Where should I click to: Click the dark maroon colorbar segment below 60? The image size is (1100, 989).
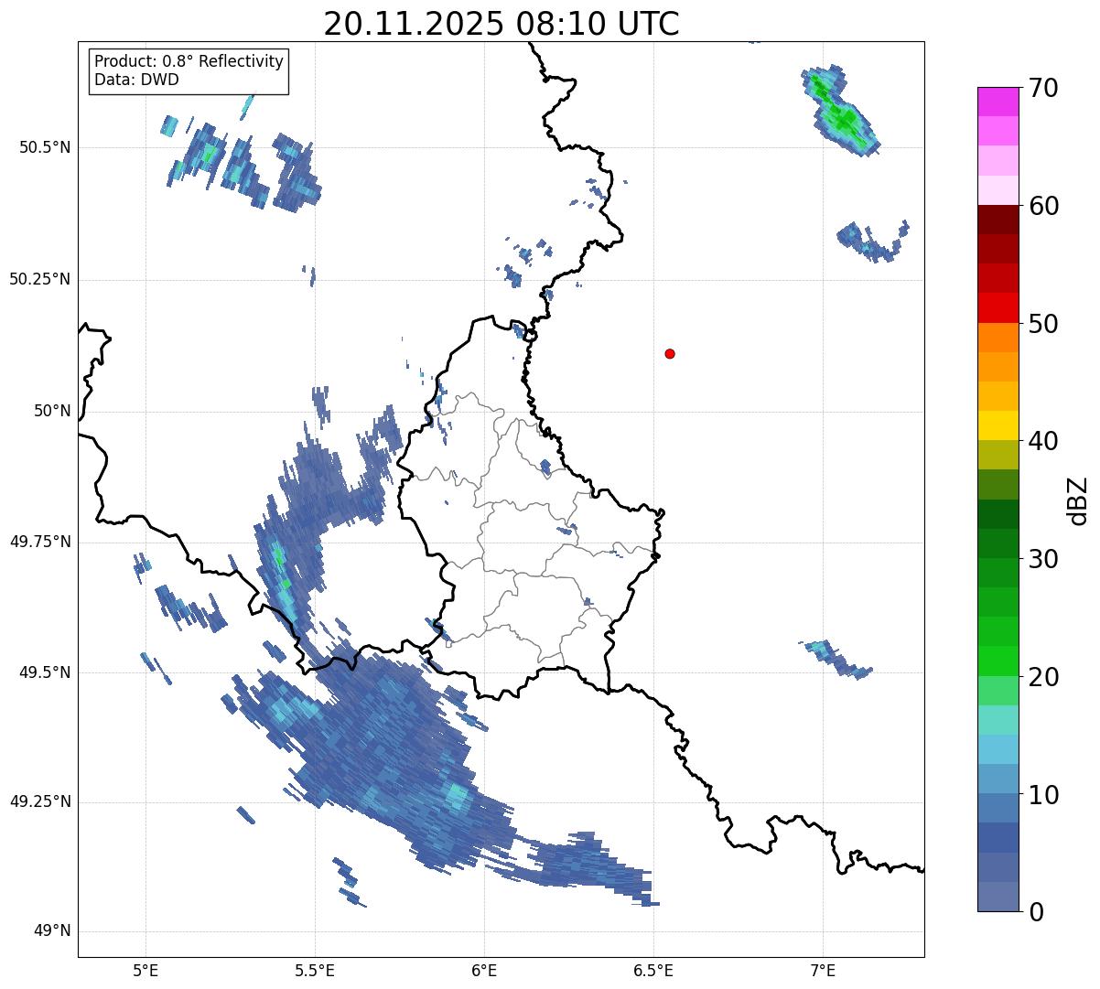click(x=998, y=220)
